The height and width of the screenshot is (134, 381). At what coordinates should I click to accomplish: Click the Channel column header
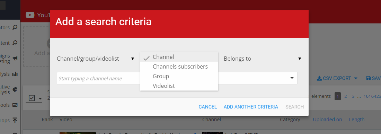coord(211,120)
